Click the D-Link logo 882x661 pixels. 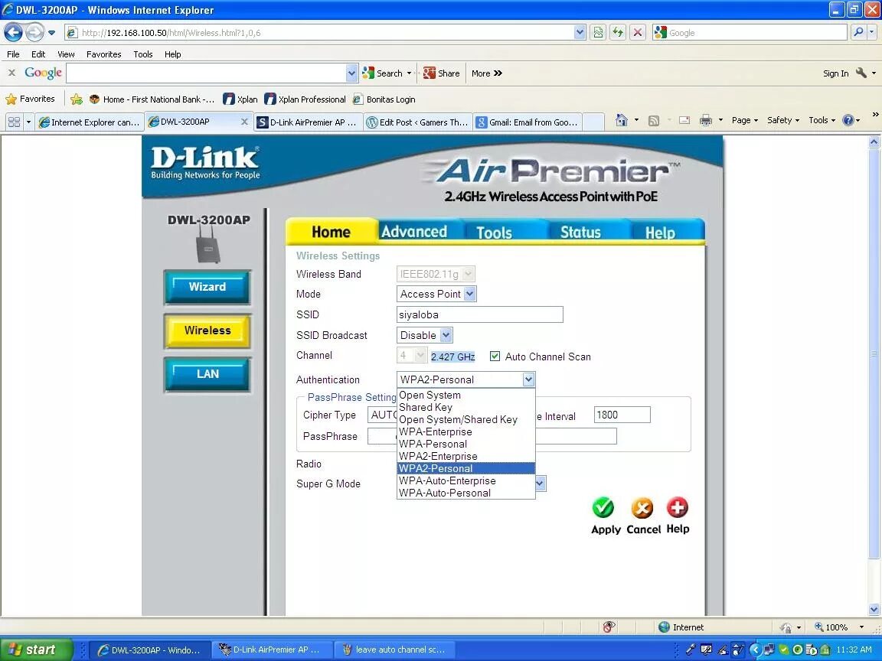(205, 162)
